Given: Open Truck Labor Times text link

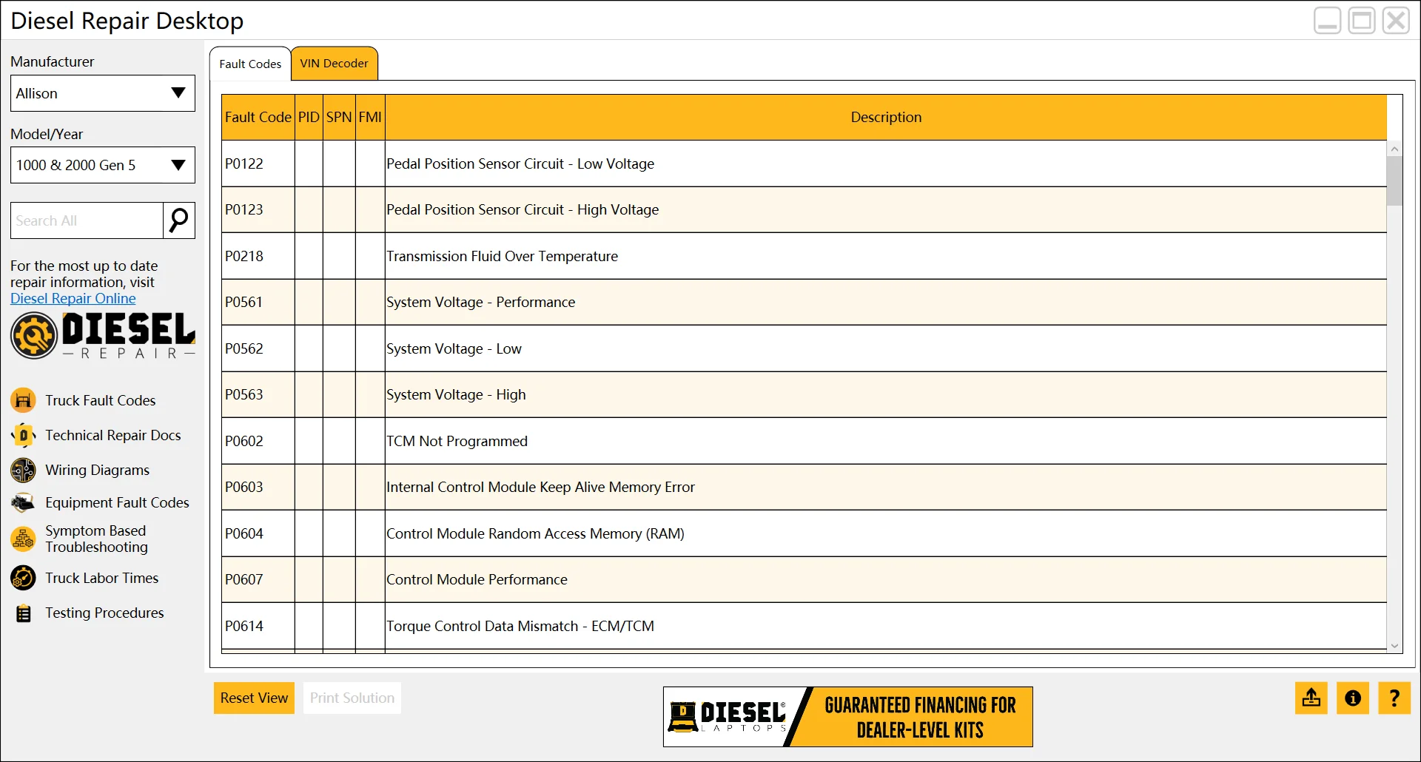Looking at the screenshot, I should tap(101, 578).
